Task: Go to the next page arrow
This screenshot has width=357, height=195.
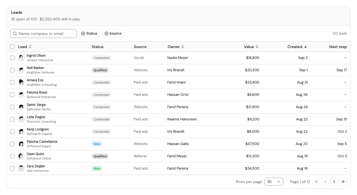Action: coord(334,182)
